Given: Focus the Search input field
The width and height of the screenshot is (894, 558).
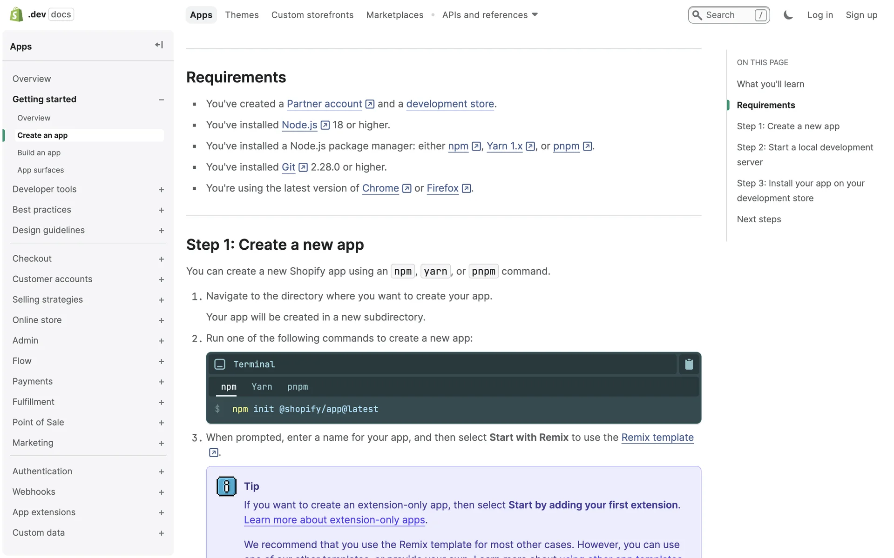Looking at the screenshot, I should click(729, 15).
